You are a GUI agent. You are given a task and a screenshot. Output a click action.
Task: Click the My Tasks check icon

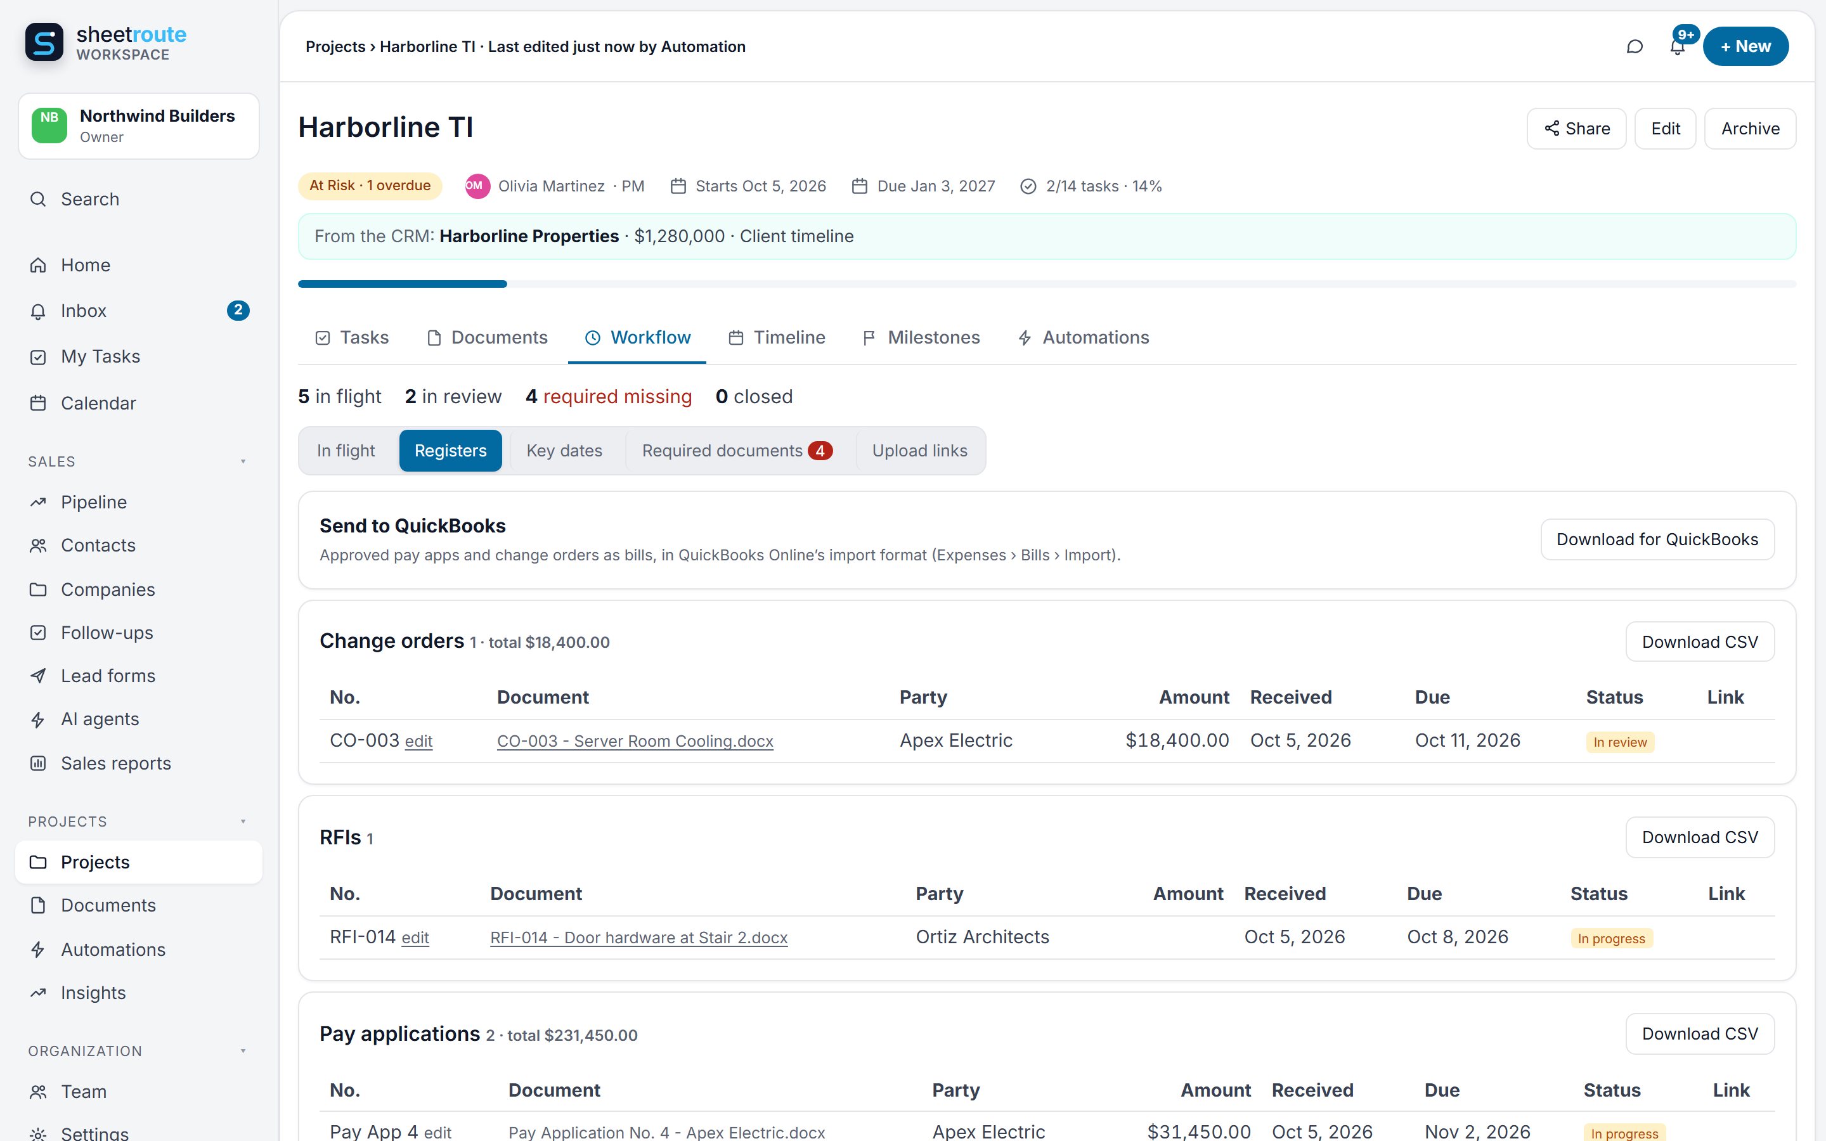coord(38,357)
